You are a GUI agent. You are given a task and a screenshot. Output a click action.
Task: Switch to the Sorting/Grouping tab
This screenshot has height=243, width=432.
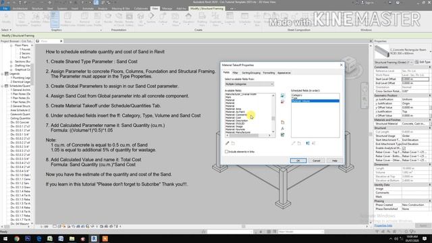[x=251, y=73]
